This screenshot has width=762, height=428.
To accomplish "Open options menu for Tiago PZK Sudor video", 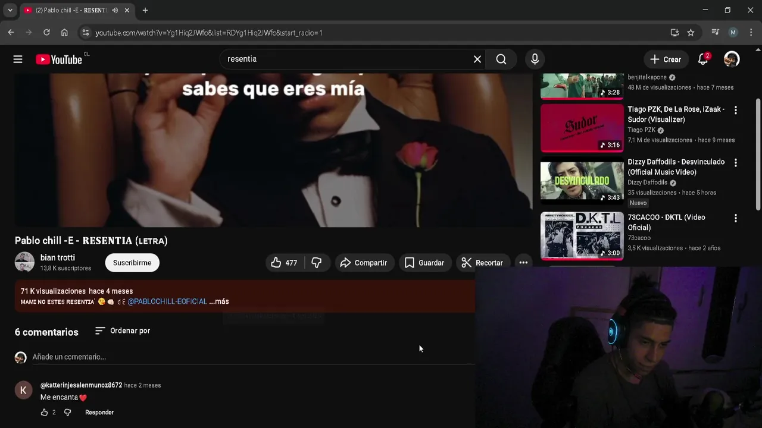I will [735, 110].
